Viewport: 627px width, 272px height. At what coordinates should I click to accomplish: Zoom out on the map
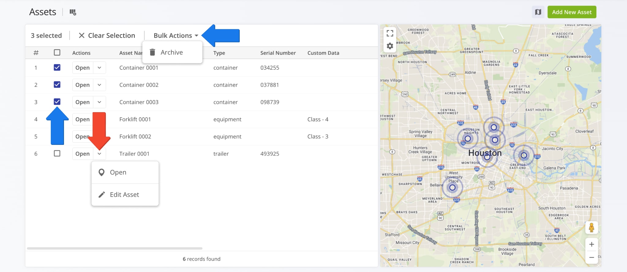[x=591, y=257]
